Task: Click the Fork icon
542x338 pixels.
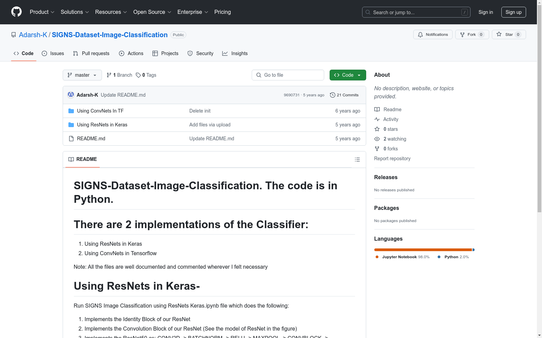Action: [462, 34]
